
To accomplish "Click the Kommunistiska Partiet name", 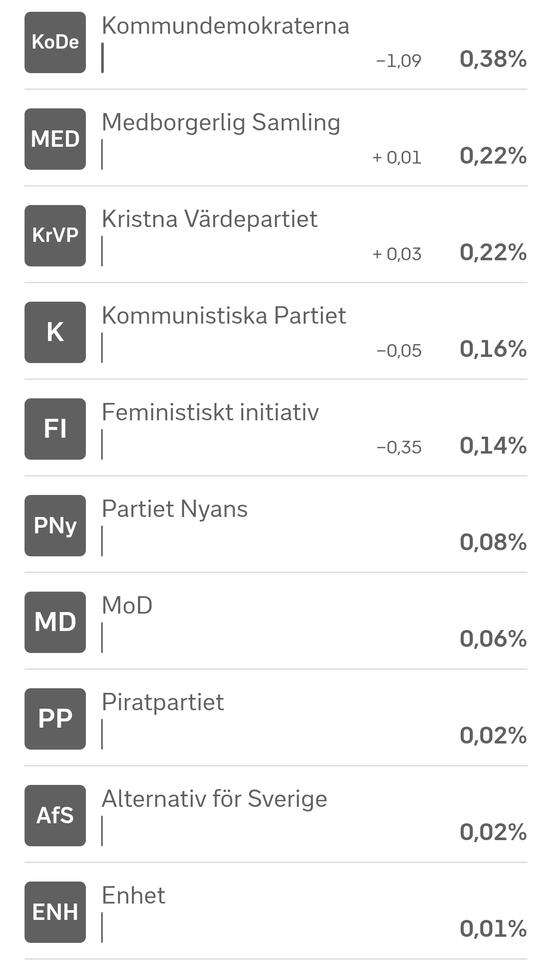I will (224, 315).
